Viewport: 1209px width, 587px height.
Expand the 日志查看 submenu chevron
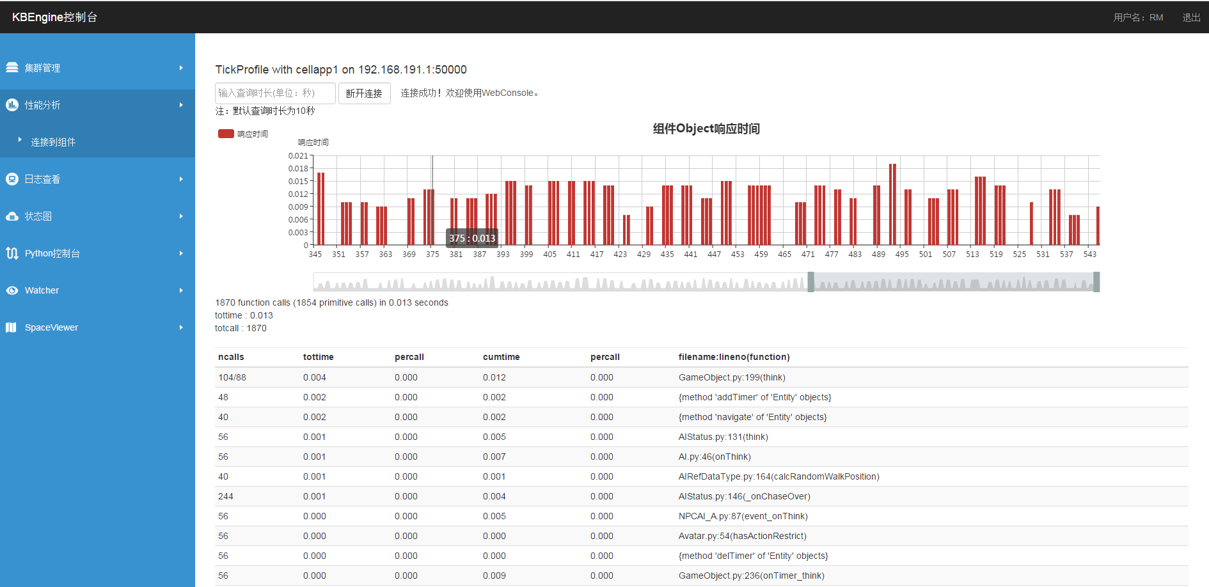[x=181, y=179]
